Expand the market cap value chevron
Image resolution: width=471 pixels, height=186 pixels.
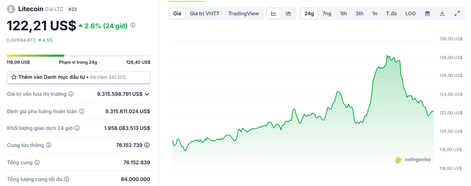point(147,94)
